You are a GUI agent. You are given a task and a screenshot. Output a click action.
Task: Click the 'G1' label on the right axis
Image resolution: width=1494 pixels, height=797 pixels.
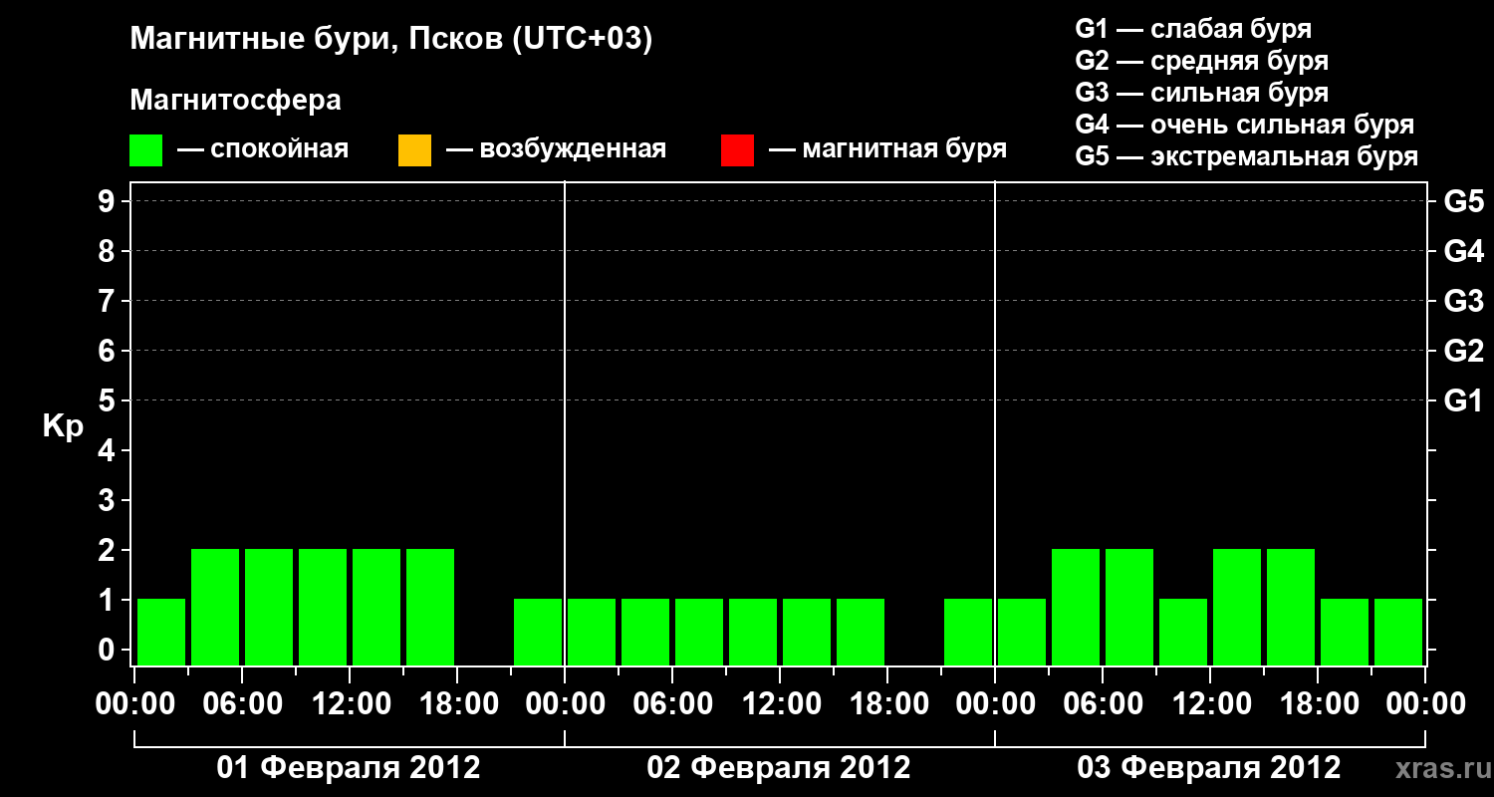(x=1464, y=400)
